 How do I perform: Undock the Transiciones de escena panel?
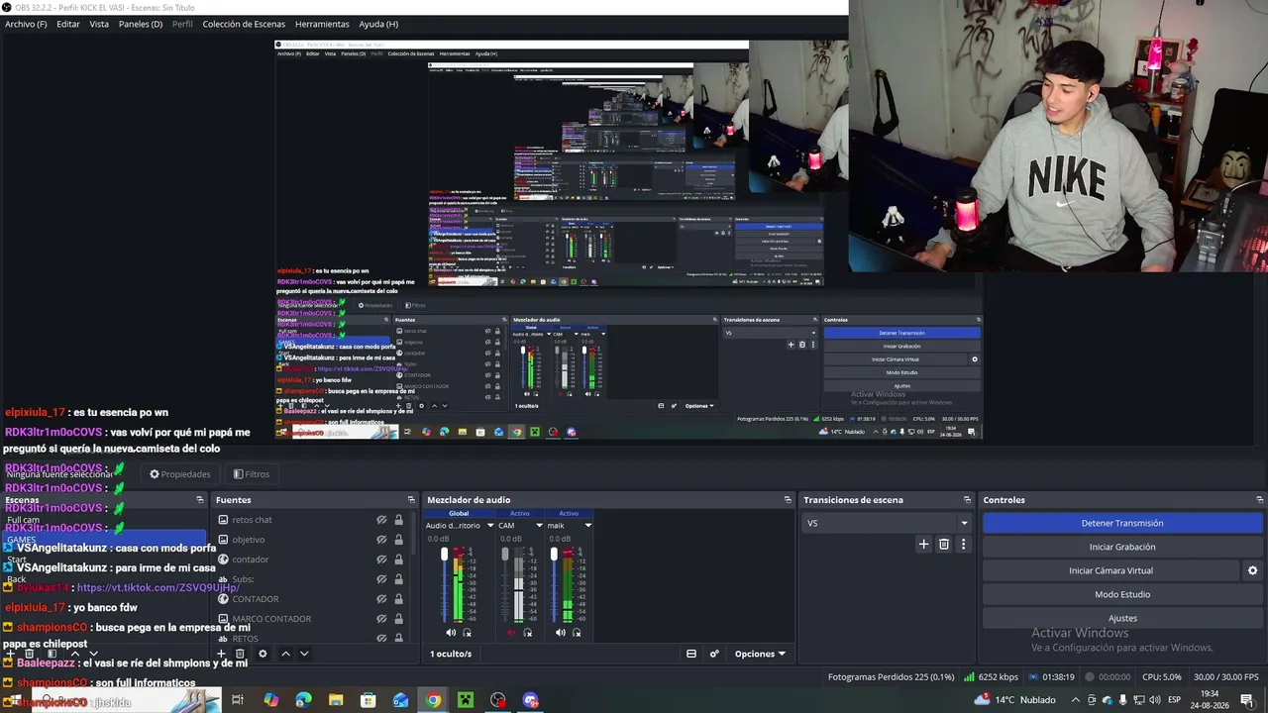(967, 500)
